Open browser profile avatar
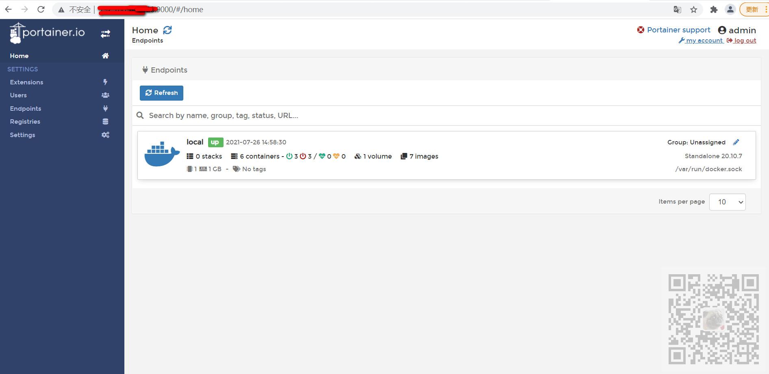Viewport: 769px width, 374px height. coord(730,9)
